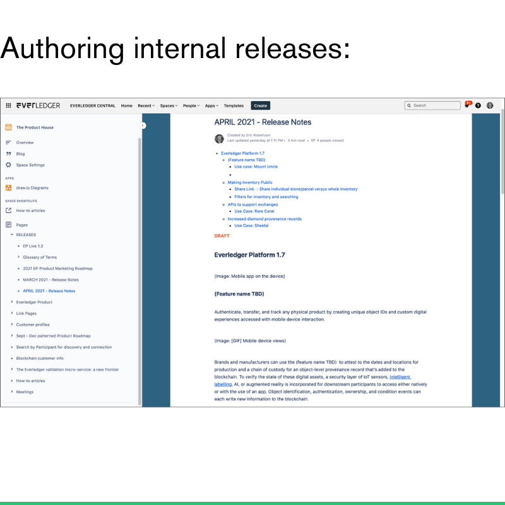Image resolution: width=505 pixels, height=505 pixels.
Task: Collapse the RELEASES tree node
Action: pos(12,234)
